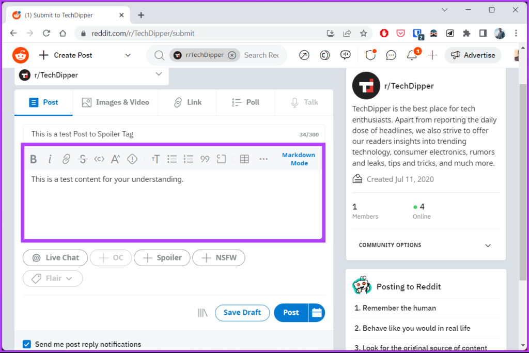This screenshot has height=353, width=529.
Task: Toggle bold formatting in editor
Action: coord(33,159)
